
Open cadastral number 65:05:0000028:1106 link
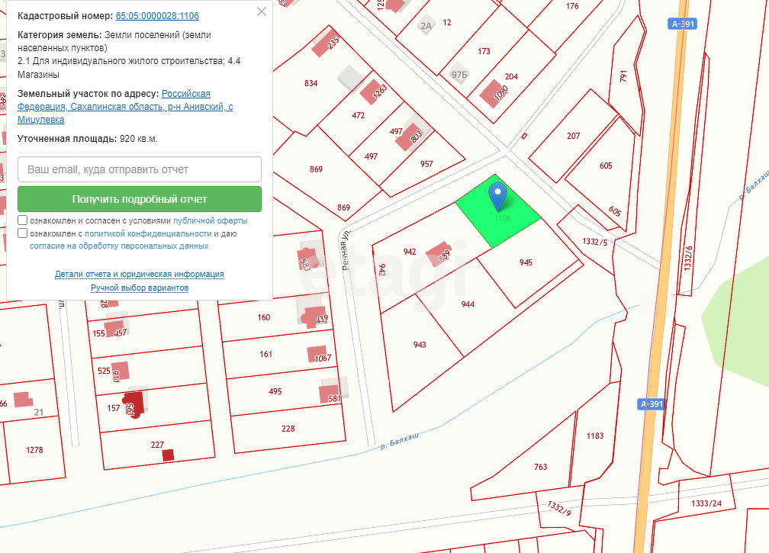coord(157,15)
